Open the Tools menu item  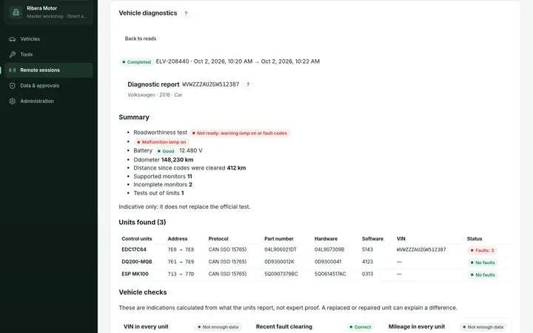coord(49,54)
